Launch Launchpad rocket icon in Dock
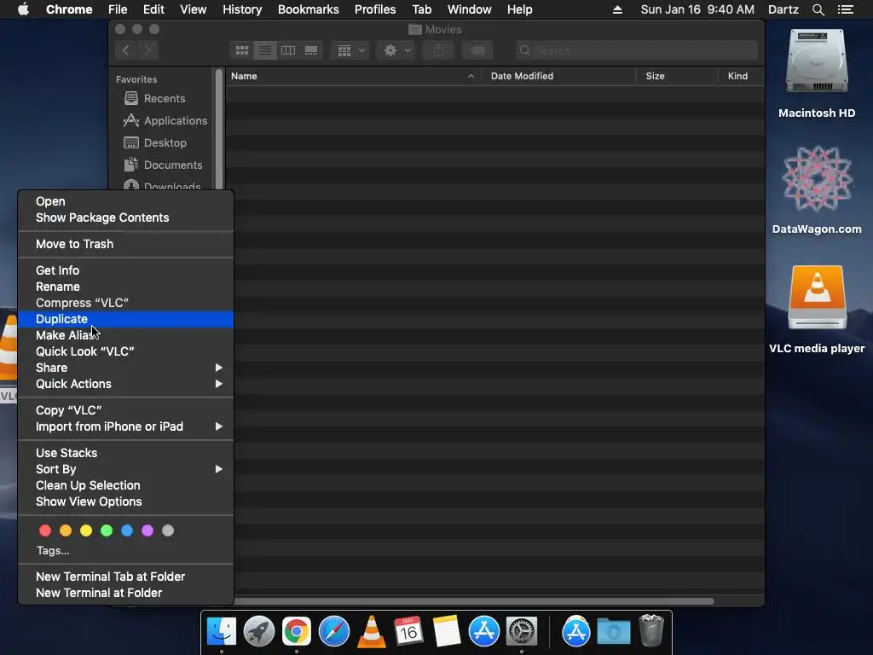This screenshot has height=655, width=873. coord(259,631)
